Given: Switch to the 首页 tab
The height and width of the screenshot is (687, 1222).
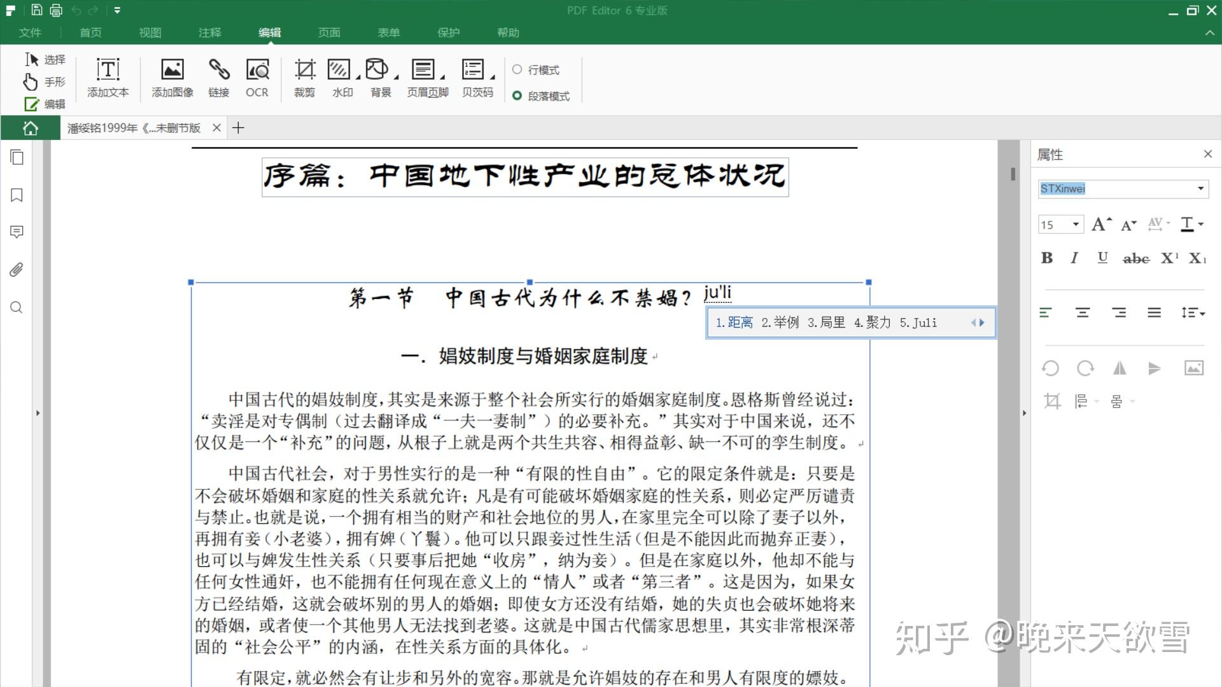Looking at the screenshot, I should pos(90,32).
